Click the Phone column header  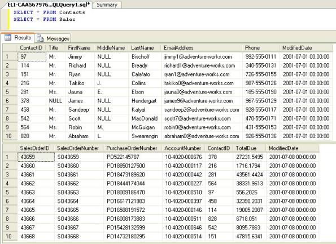pos(261,48)
